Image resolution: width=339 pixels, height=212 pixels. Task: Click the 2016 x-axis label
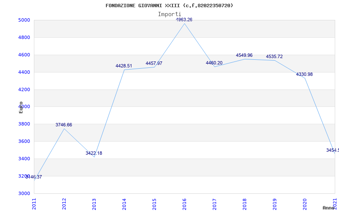[x=184, y=204]
